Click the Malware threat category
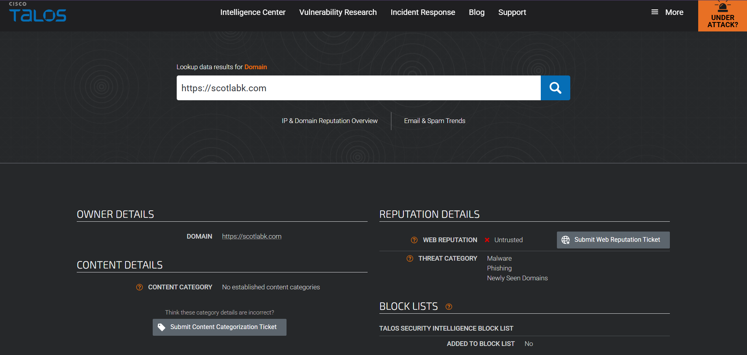This screenshot has height=355, width=747. pyautogui.click(x=499, y=258)
